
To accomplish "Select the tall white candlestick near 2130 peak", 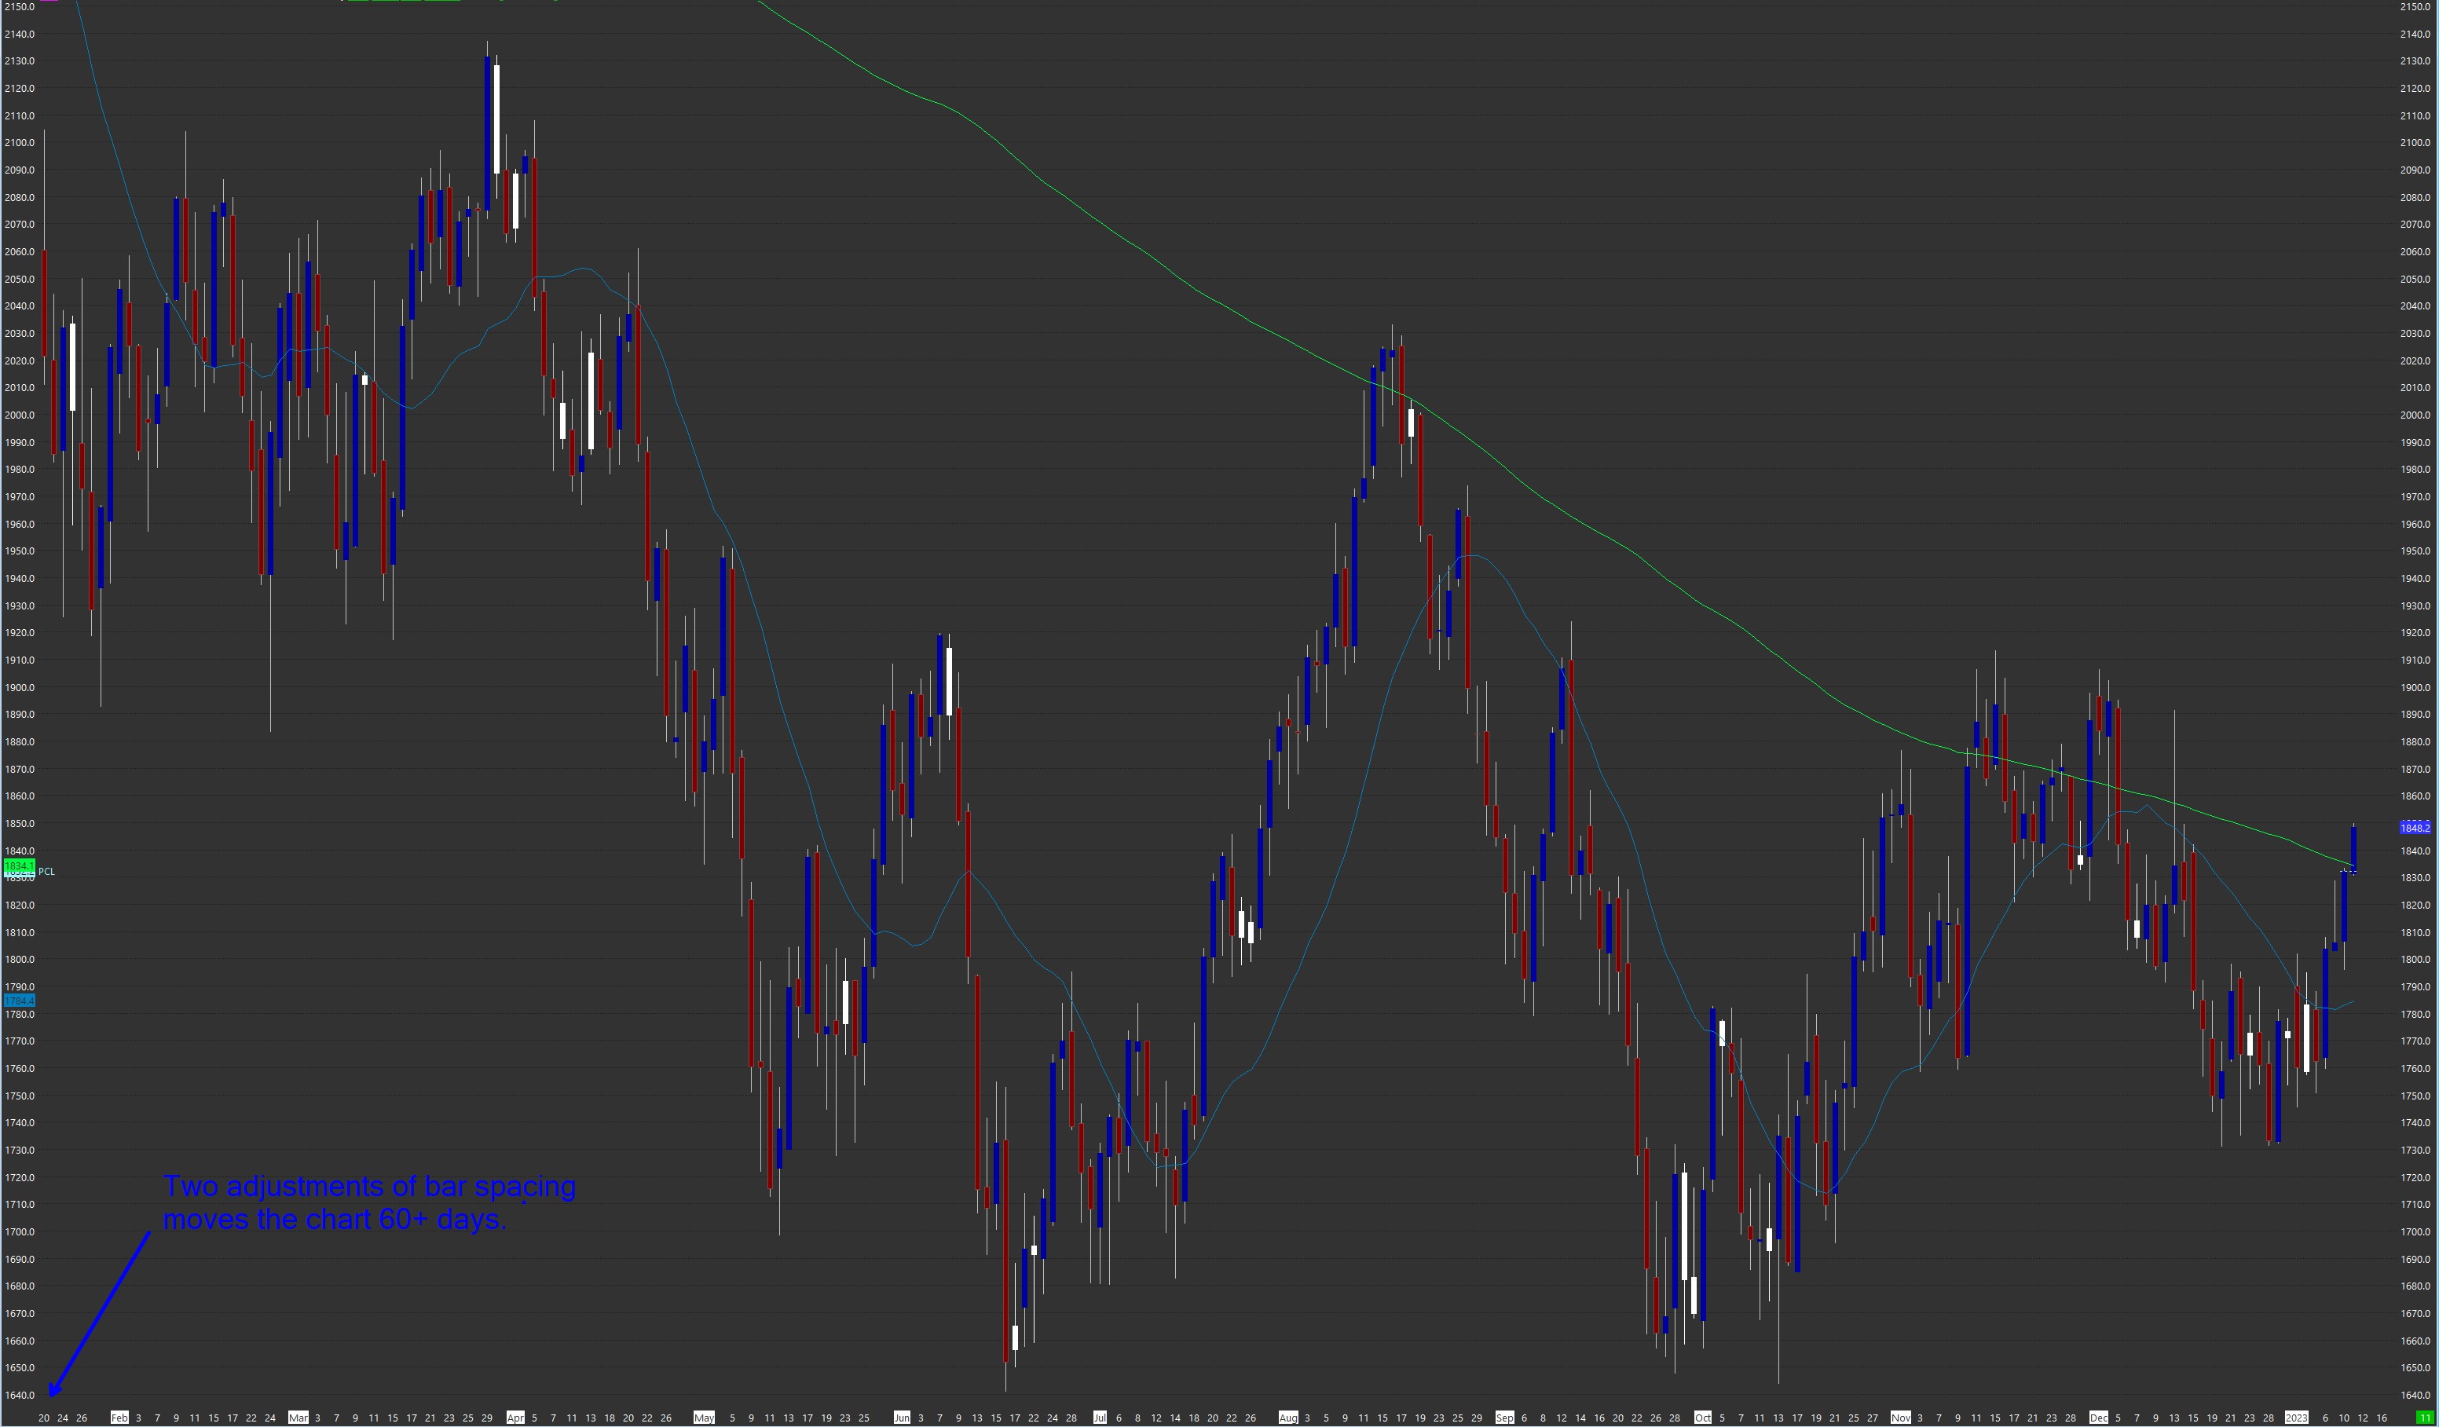I will [x=496, y=119].
